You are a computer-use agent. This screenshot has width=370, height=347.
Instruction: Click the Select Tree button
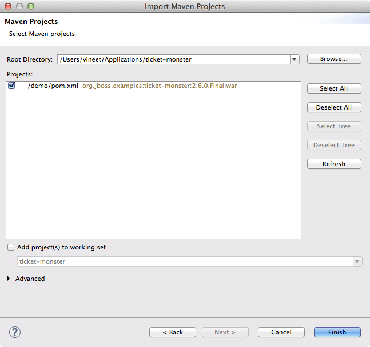coord(334,126)
